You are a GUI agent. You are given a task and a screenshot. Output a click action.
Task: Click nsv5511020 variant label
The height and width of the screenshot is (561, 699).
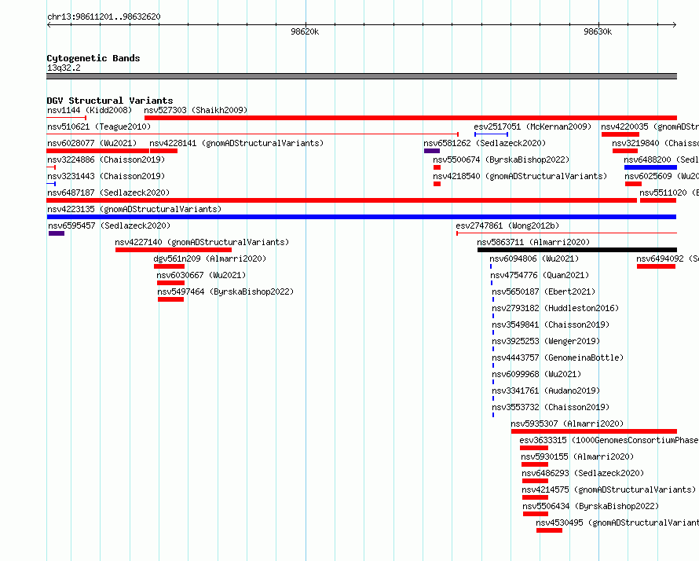tap(669, 192)
